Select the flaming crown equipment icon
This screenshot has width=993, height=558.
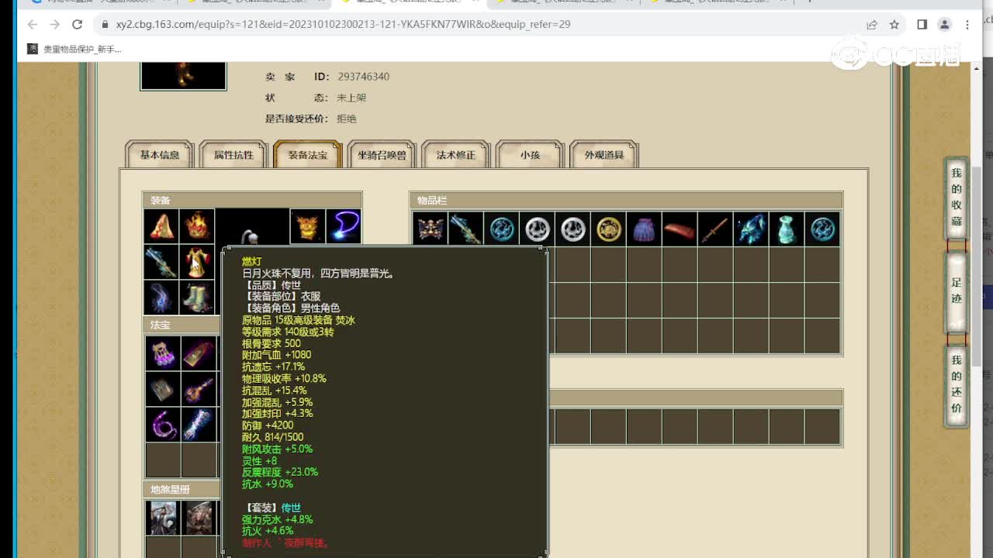[198, 226]
